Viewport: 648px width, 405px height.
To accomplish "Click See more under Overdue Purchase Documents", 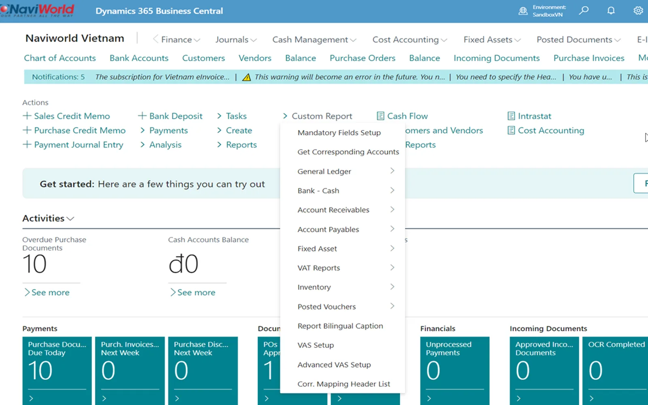I will point(47,292).
